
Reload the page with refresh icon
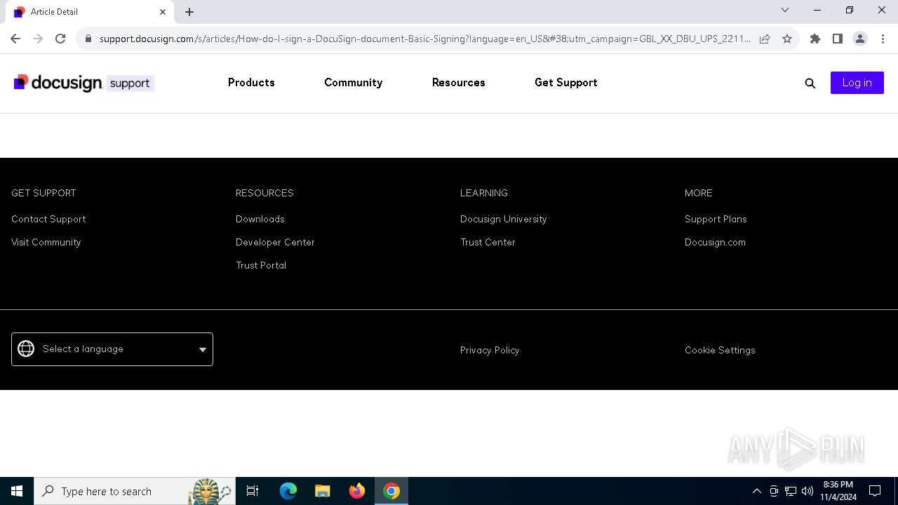[60, 39]
